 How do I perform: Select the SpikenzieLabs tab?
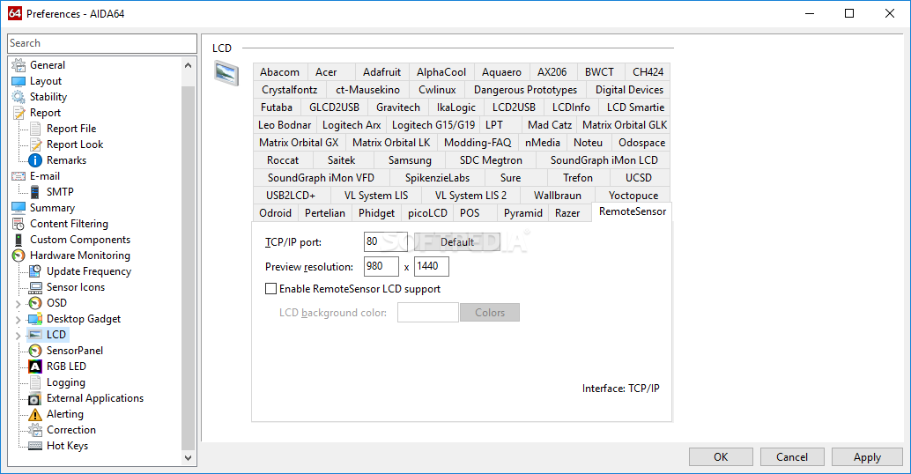[x=438, y=178]
